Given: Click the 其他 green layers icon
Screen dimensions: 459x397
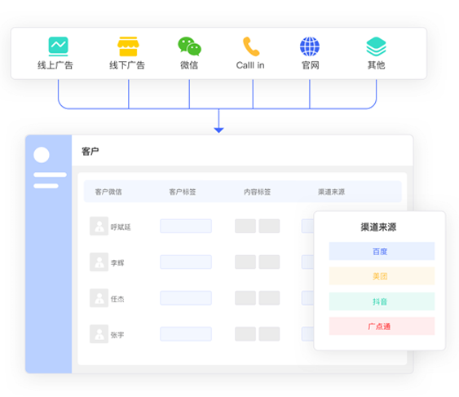Looking at the screenshot, I should point(376,46).
